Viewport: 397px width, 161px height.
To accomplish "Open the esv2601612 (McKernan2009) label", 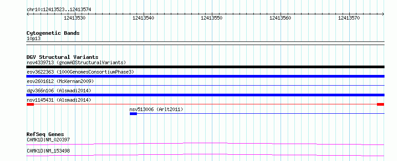I will tap(60, 81).
